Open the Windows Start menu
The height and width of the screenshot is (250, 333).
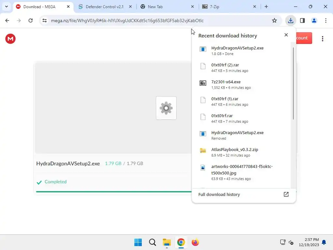point(138,242)
